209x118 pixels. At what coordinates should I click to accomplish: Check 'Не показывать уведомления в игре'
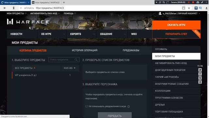click(87, 106)
